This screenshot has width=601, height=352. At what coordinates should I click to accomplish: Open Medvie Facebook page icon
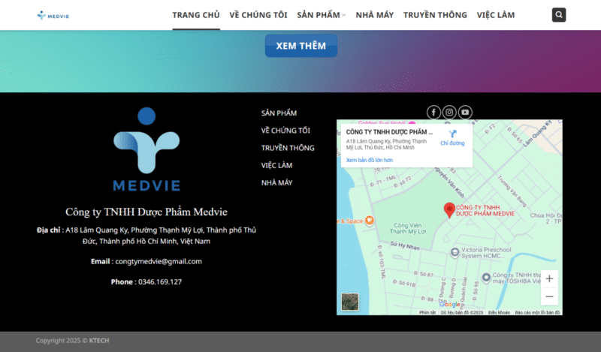click(x=433, y=113)
